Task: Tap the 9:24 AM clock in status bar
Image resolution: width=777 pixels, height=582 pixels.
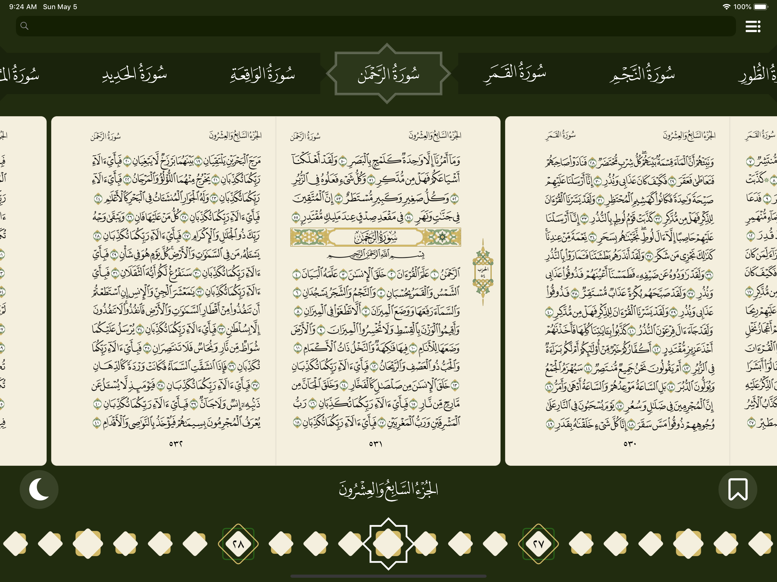Action: tap(23, 7)
